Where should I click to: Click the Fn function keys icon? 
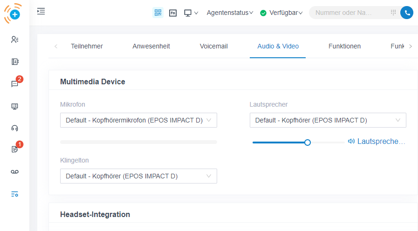[x=173, y=13]
